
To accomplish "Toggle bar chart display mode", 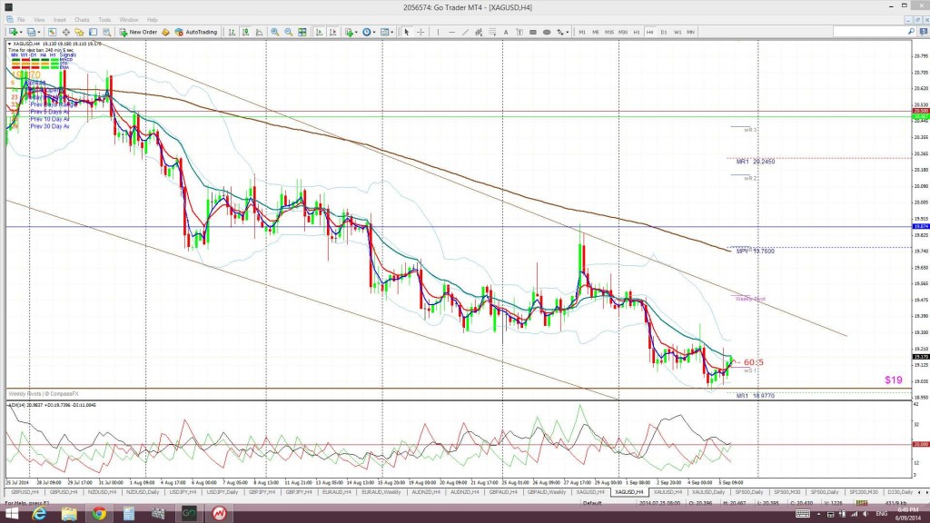I will [232, 32].
